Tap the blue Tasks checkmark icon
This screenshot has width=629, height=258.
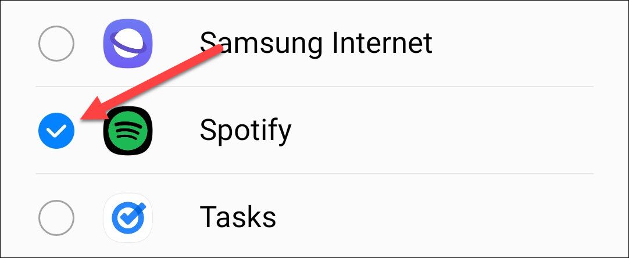pyautogui.click(x=128, y=218)
